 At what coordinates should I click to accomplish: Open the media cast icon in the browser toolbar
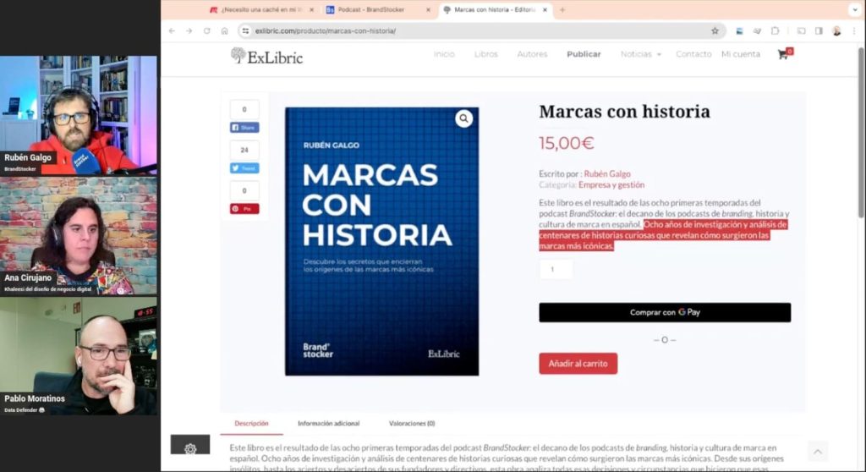[x=802, y=31]
